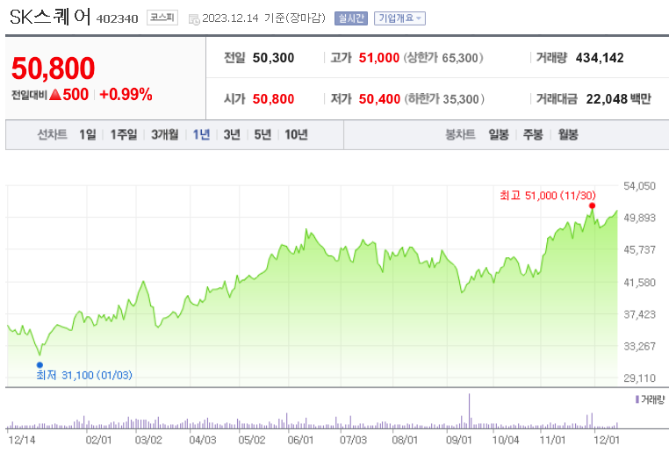The image size is (669, 453).
Task: Switch to the 주봉 candle chart
Action: pyautogui.click(x=533, y=135)
